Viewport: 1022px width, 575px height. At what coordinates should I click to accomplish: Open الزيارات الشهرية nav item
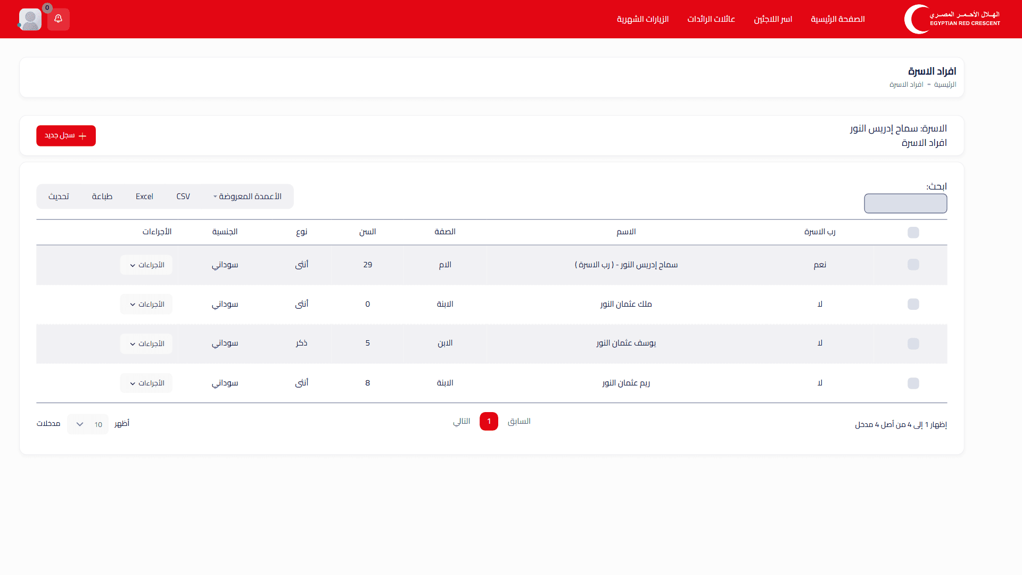(x=643, y=19)
